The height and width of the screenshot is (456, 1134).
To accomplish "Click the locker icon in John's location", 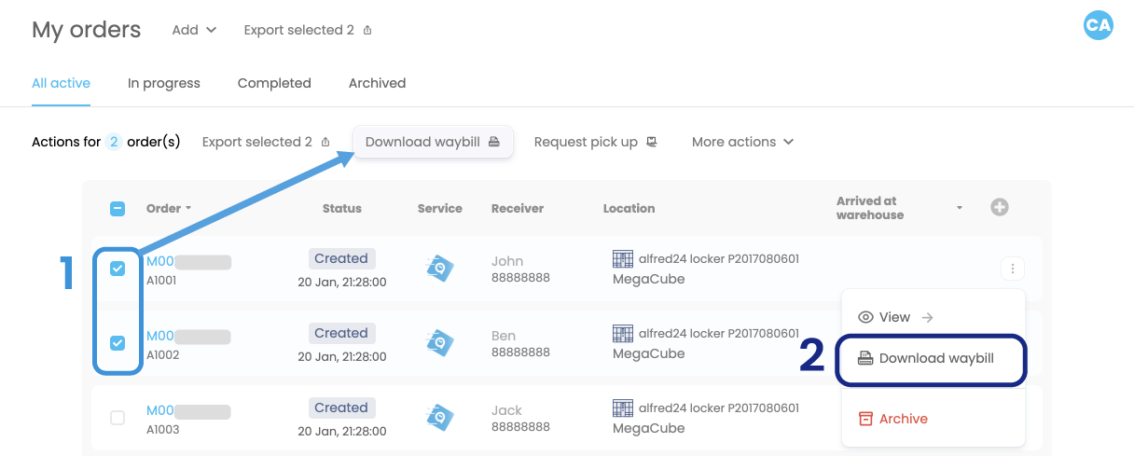I will pyautogui.click(x=623, y=258).
